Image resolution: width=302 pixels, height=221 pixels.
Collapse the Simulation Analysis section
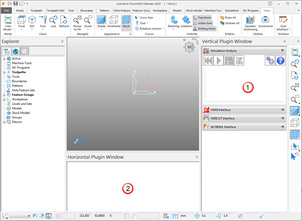click(x=282, y=51)
